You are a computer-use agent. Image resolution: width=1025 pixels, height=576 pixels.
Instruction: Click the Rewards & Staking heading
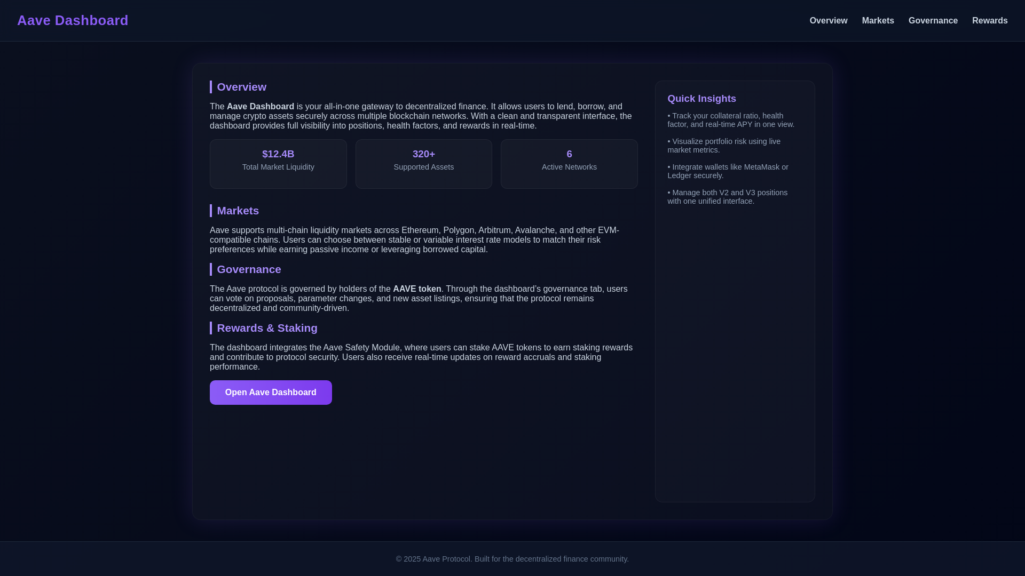(267, 328)
